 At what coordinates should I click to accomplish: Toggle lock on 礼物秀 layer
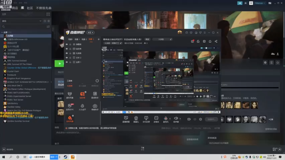point(70,53)
